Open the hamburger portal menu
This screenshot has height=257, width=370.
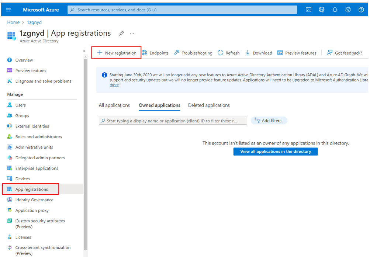click(8, 10)
